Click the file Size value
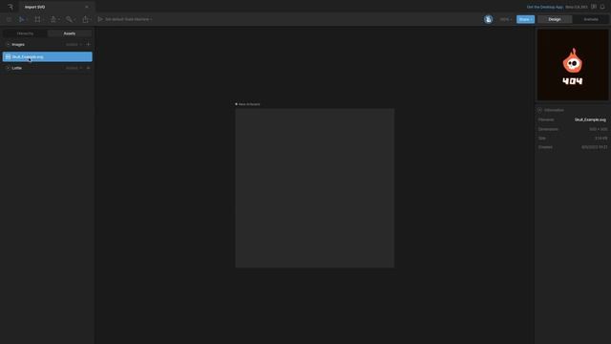This screenshot has width=611, height=344. [x=600, y=138]
